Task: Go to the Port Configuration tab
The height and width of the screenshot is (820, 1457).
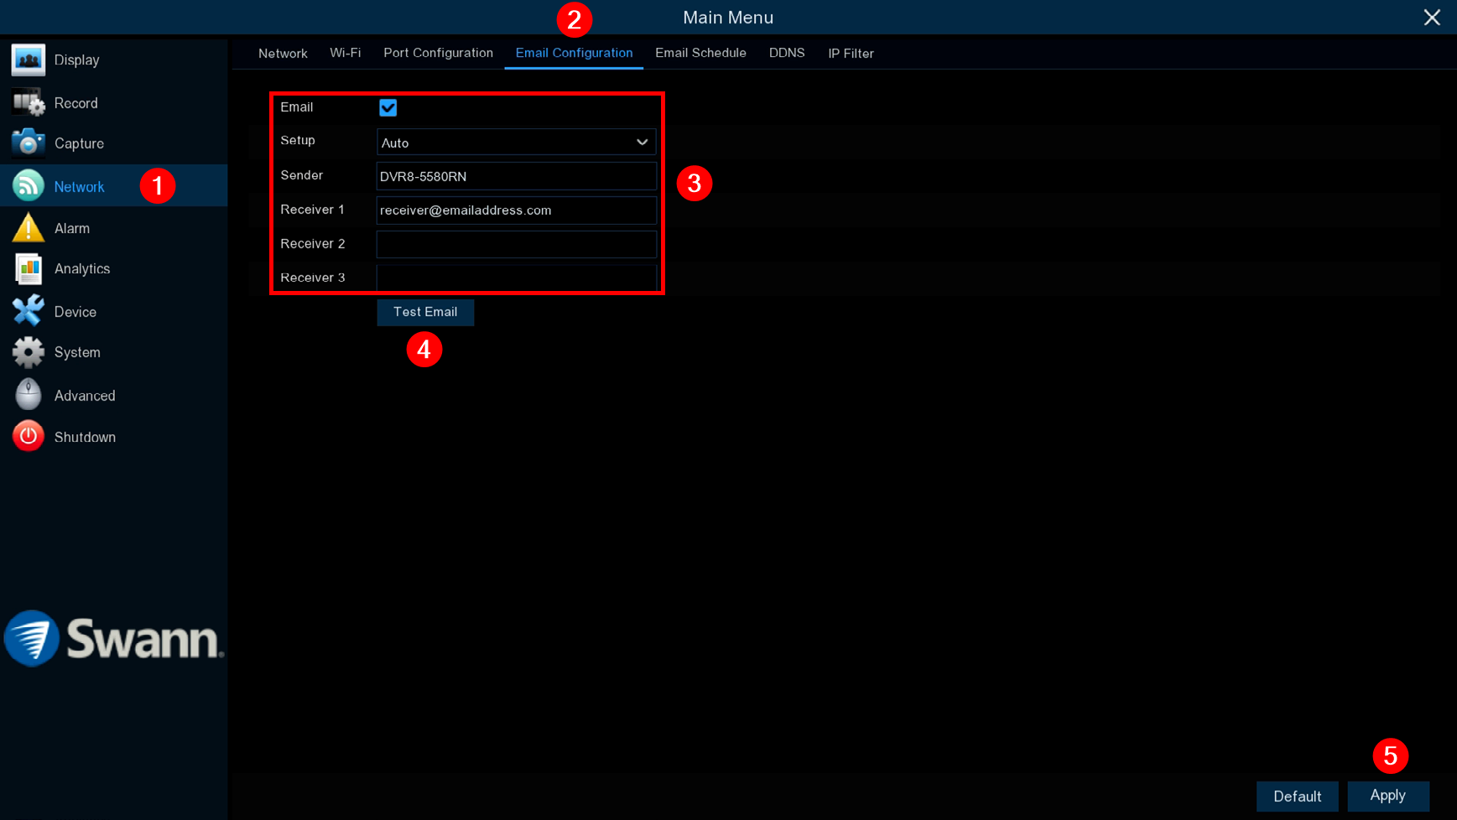Action: (x=438, y=53)
